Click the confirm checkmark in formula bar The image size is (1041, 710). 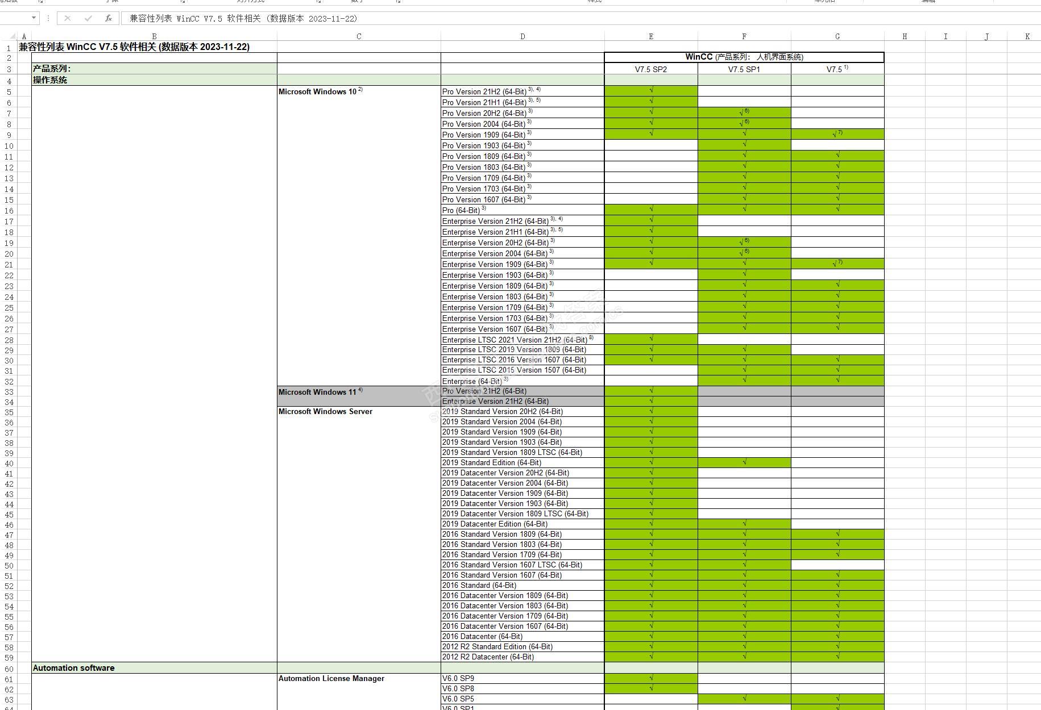click(88, 18)
